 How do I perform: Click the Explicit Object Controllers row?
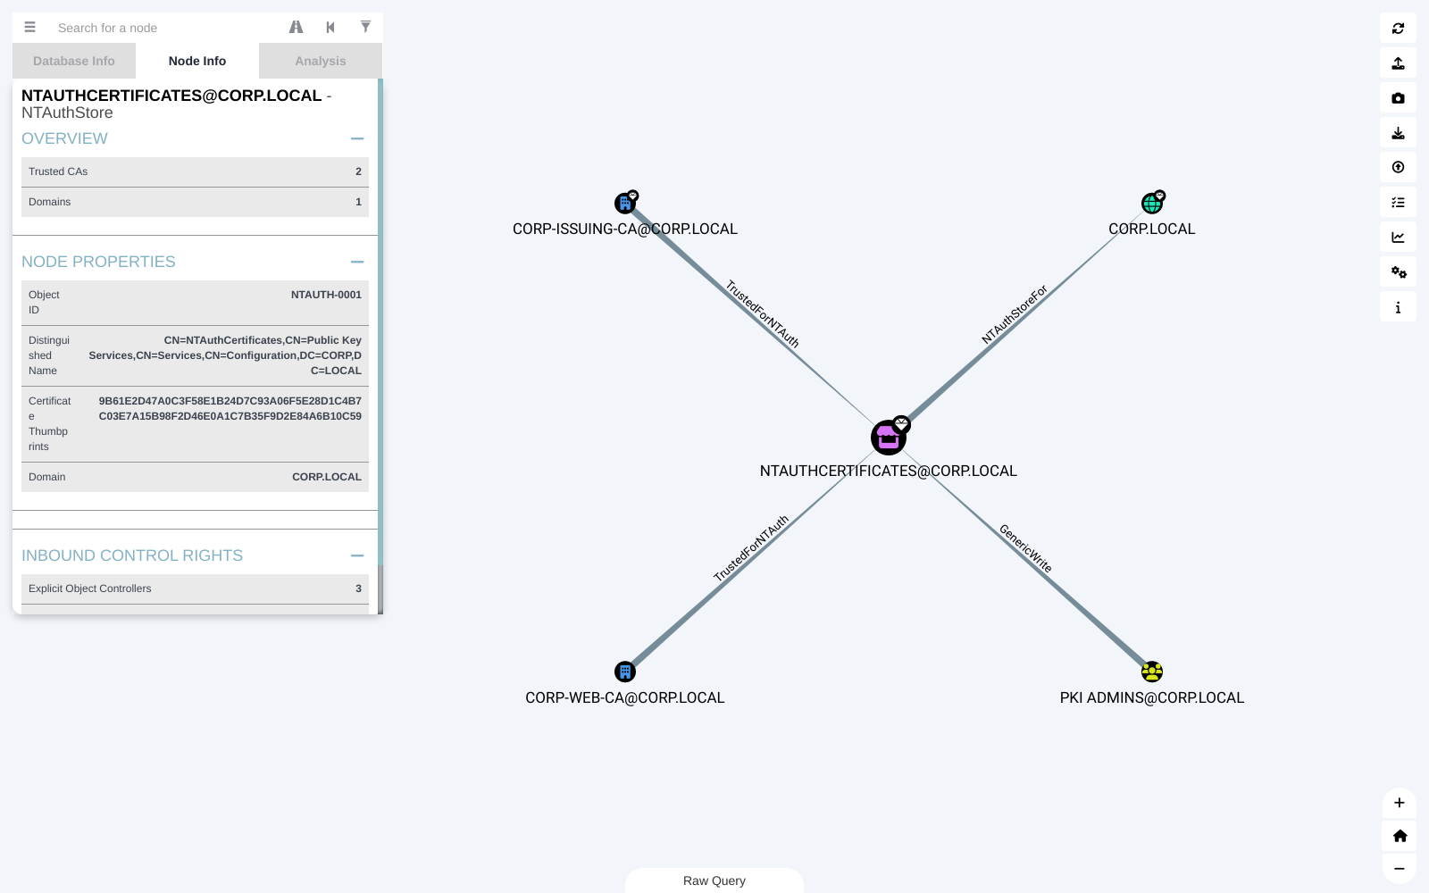pyautogui.click(x=195, y=588)
